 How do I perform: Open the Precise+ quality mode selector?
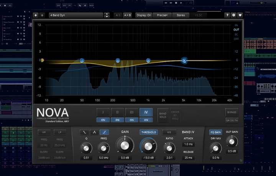(x=162, y=15)
